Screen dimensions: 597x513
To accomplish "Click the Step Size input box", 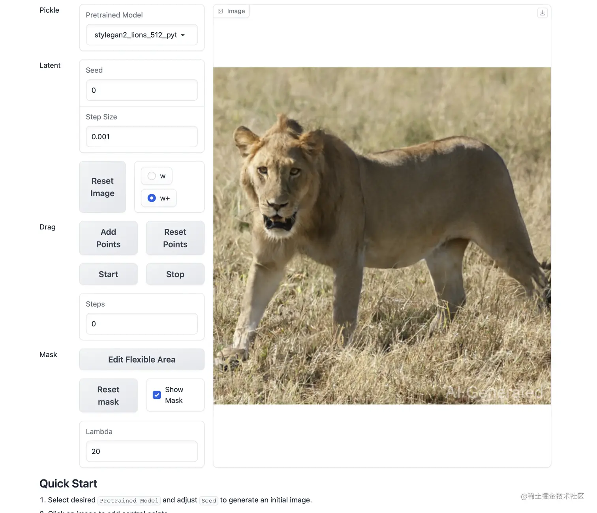I will click(x=141, y=137).
